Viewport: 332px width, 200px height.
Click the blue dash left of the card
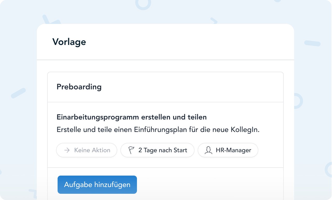coord(18,93)
